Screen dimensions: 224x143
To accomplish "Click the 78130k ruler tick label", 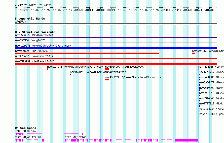I will [57, 10].
